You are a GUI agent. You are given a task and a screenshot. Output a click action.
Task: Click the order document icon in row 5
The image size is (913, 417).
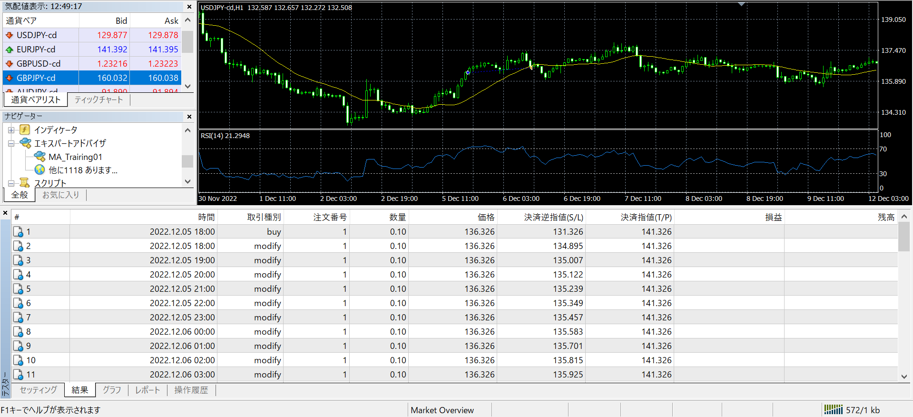pos(18,289)
